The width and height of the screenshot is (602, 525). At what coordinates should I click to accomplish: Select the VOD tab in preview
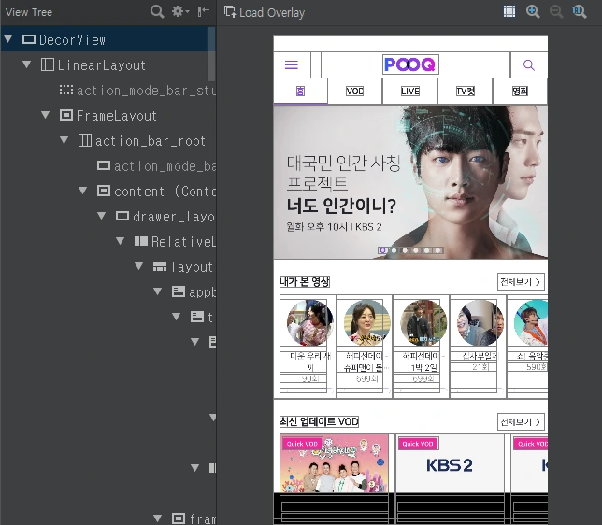[x=355, y=91]
